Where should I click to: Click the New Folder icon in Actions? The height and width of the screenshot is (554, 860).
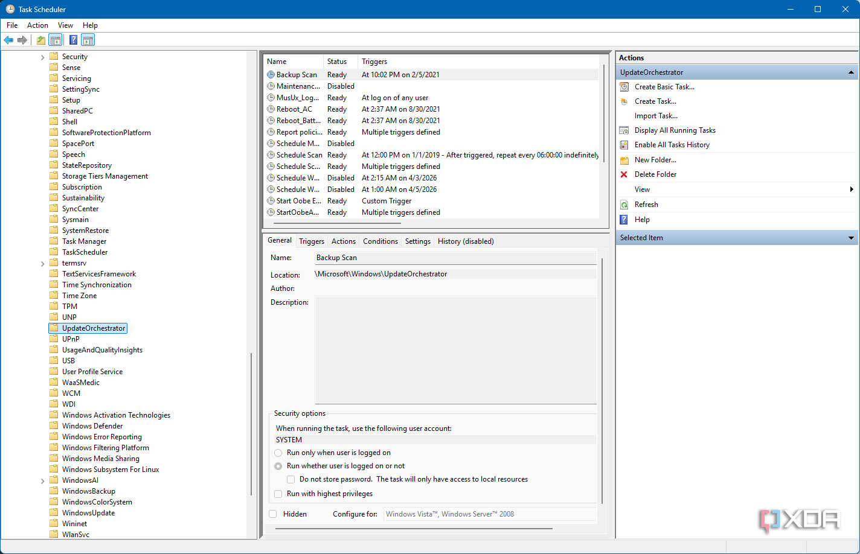(x=624, y=160)
